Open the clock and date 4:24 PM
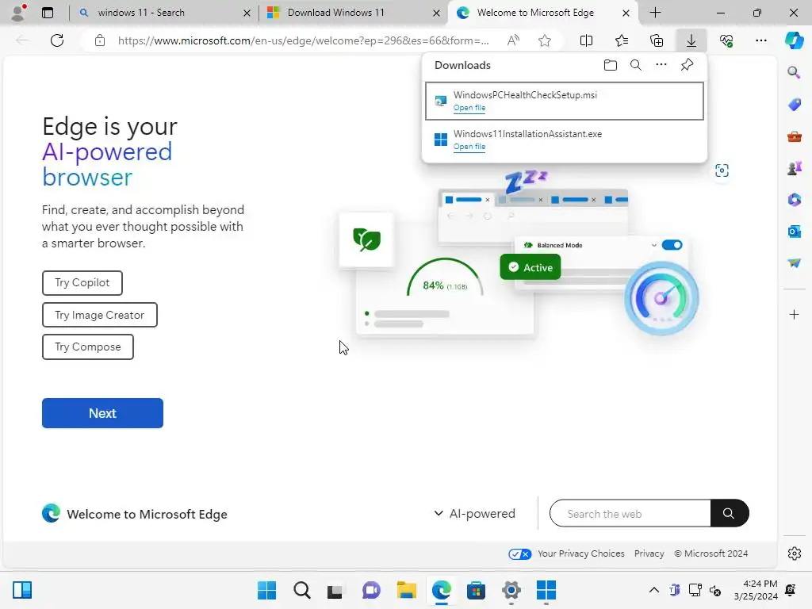This screenshot has height=609, width=812. point(756,590)
